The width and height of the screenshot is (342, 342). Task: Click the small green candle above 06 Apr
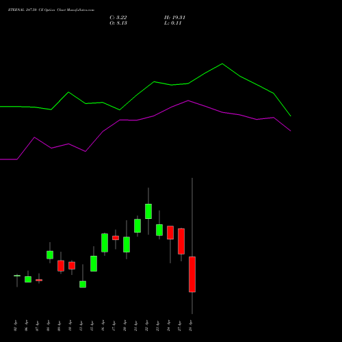point(28,279)
